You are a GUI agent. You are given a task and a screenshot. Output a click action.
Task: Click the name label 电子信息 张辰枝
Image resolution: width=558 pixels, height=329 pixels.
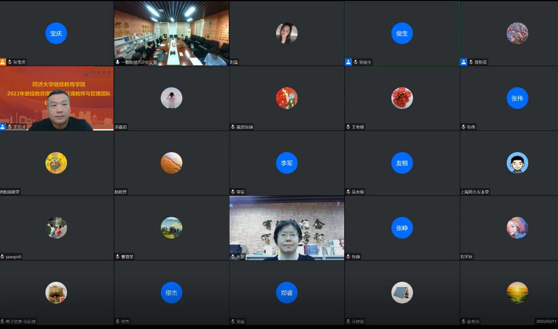point(21,322)
